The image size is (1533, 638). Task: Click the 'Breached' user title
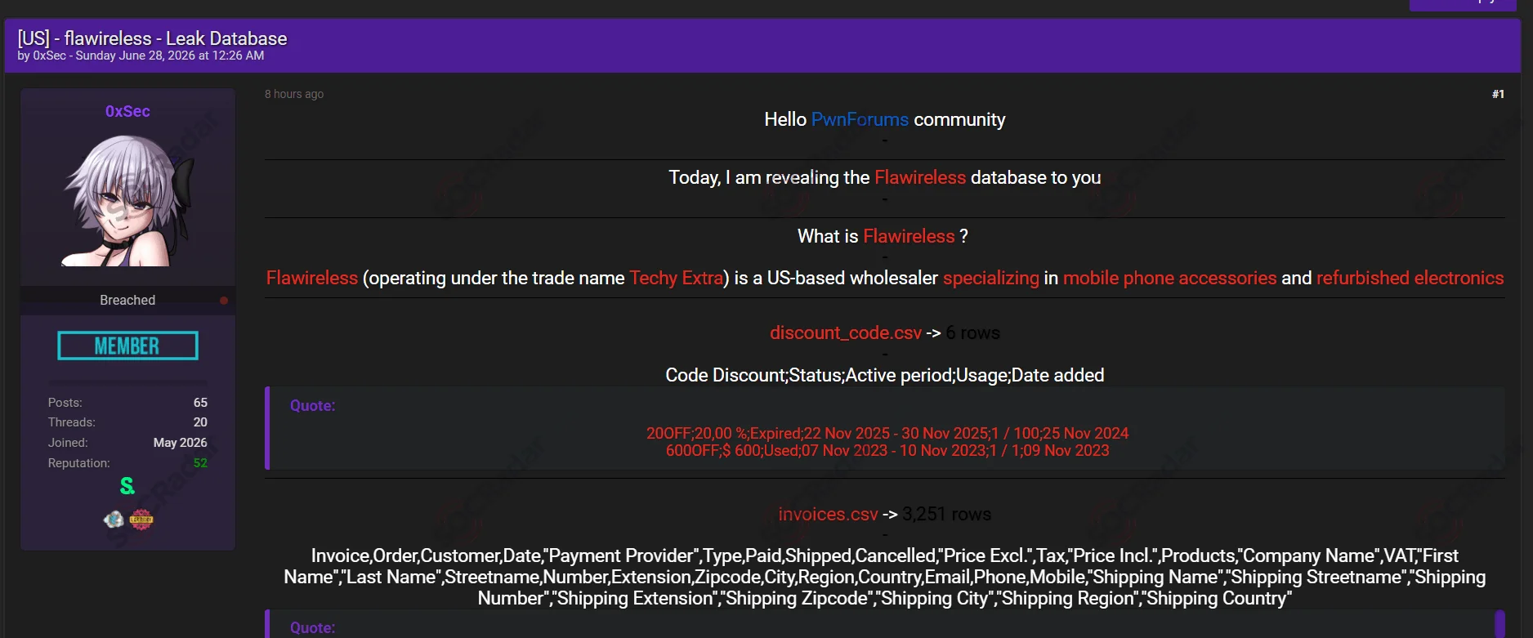click(127, 300)
